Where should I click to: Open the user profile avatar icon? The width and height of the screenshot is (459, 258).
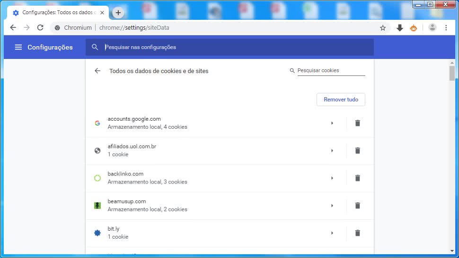(x=432, y=27)
